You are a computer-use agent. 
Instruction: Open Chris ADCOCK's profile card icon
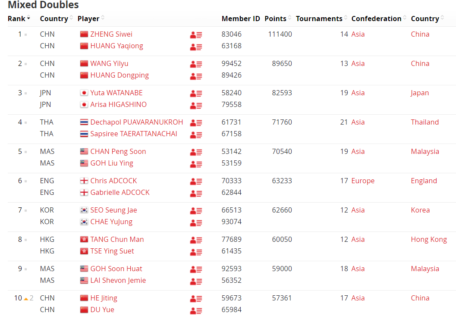[x=196, y=181]
